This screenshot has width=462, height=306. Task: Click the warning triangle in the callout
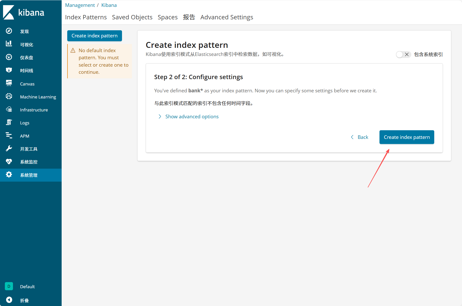[x=73, y=51]
